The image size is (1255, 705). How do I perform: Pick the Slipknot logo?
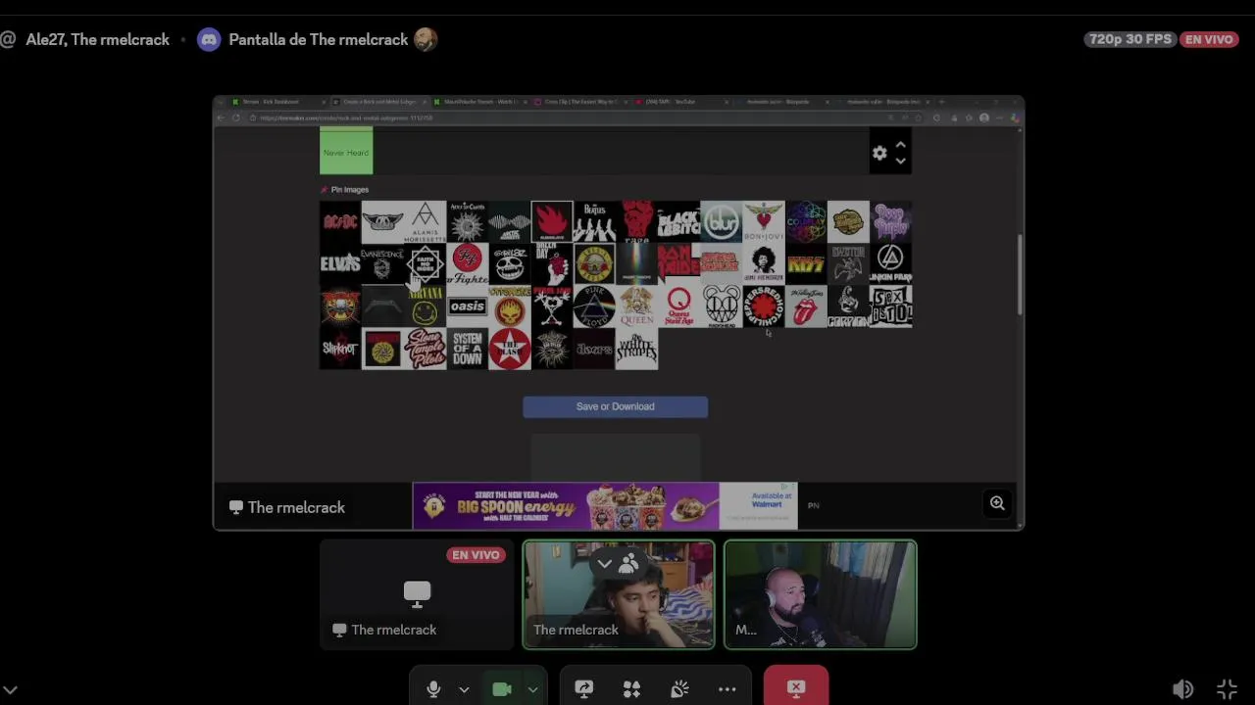(340, 349)
